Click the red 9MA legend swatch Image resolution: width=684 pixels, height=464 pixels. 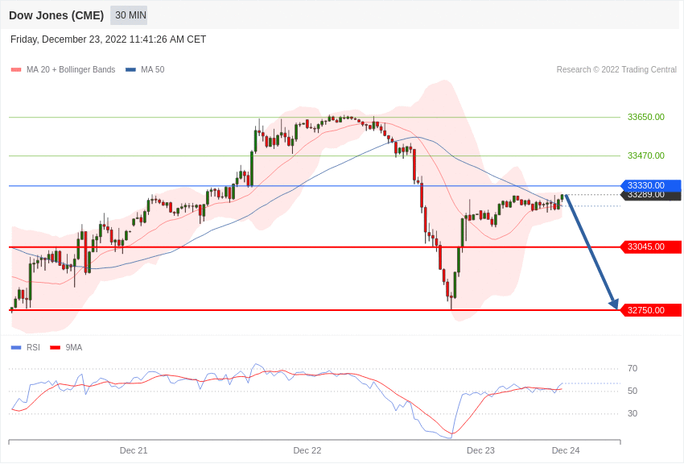click(x=56, y=347)
